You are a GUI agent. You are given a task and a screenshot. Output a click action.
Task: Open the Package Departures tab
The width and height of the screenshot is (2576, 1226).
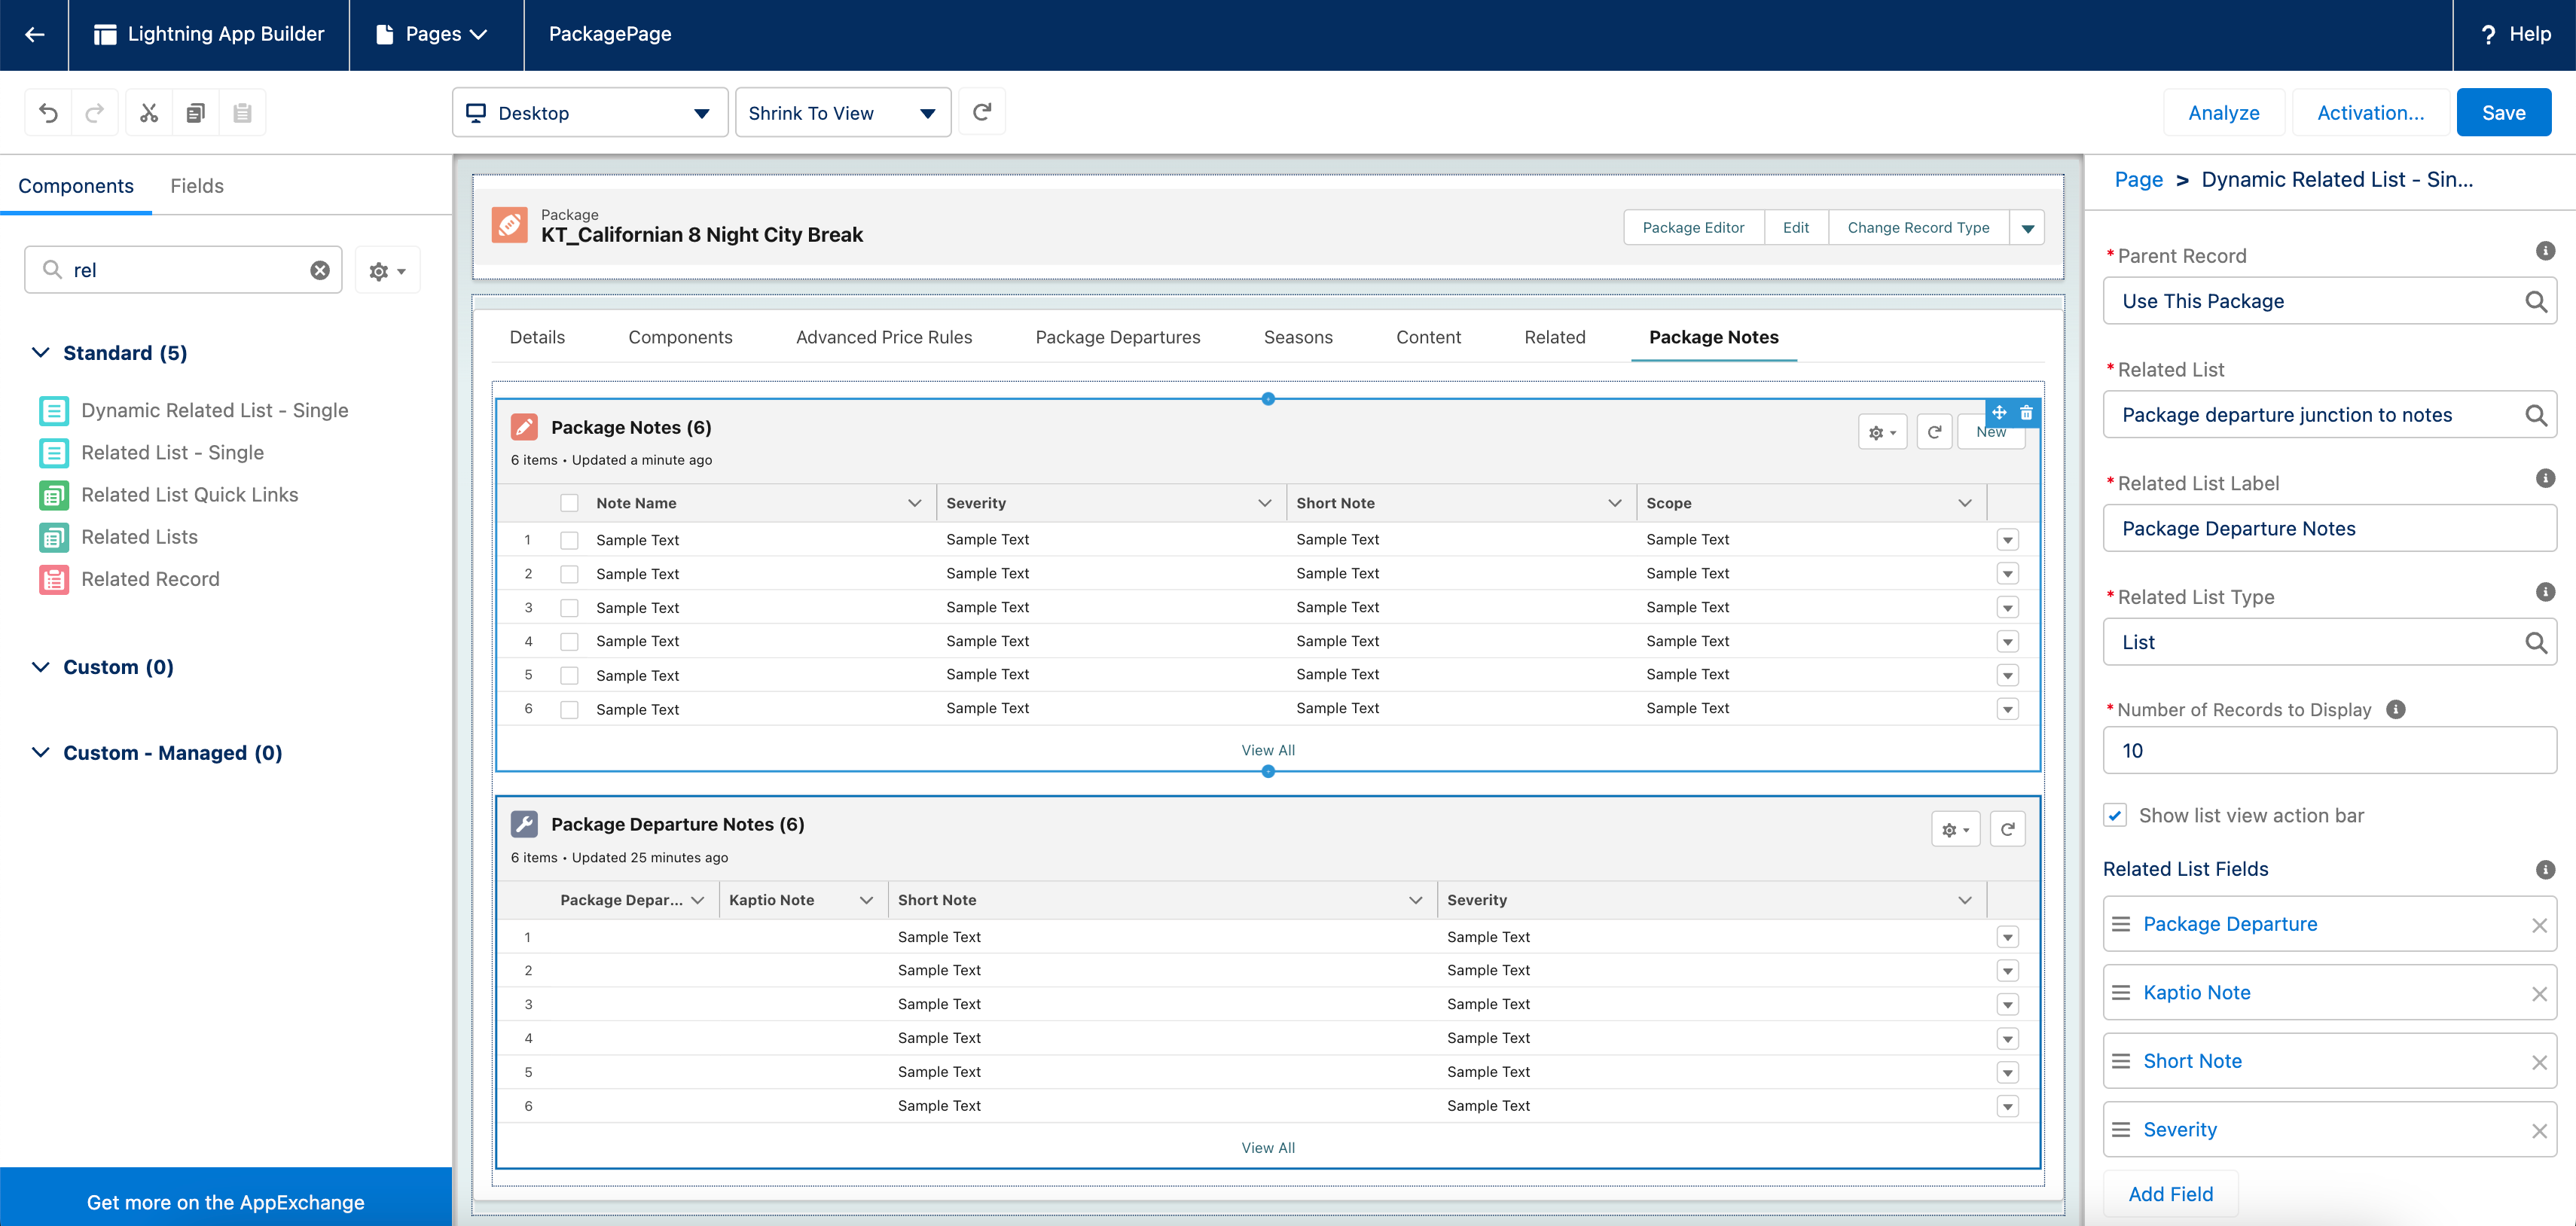pyautogui.click(x=1117, y=337)
